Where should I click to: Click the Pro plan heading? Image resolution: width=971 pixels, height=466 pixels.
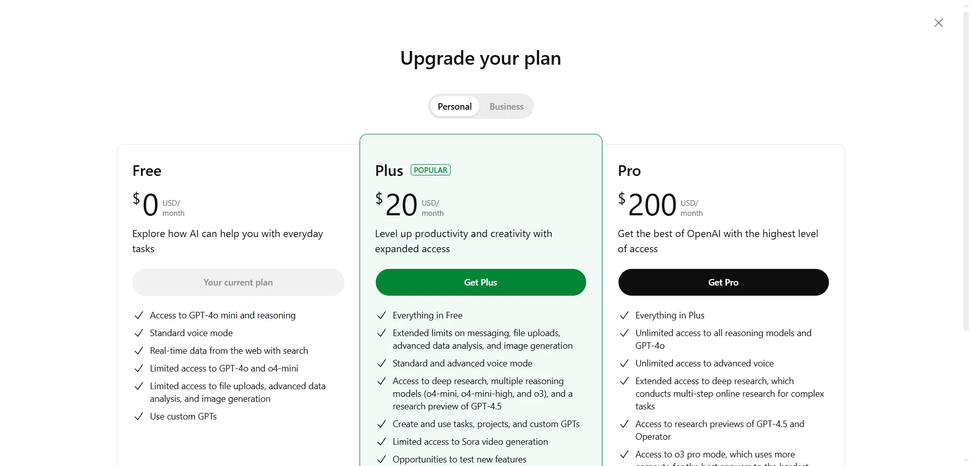point(629,171)
